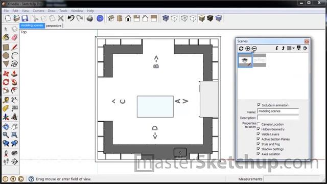This screenshot has height=184, width=327.
Task: Select the Line pencil tool
Action: tap(14, 47)
